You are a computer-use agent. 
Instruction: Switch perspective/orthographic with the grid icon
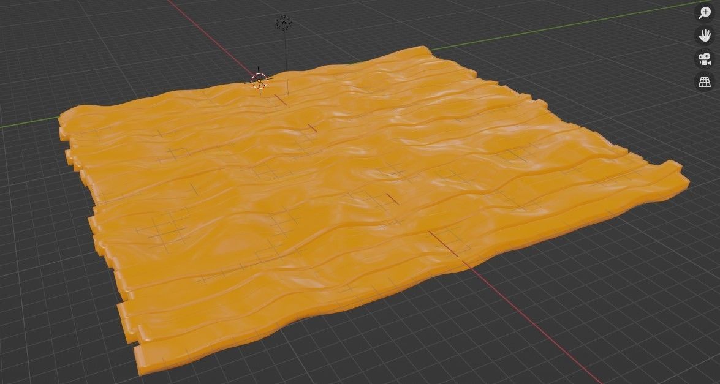tap(705, 81)
